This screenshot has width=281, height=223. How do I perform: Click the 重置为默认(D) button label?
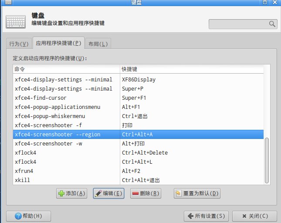[201, 193]
